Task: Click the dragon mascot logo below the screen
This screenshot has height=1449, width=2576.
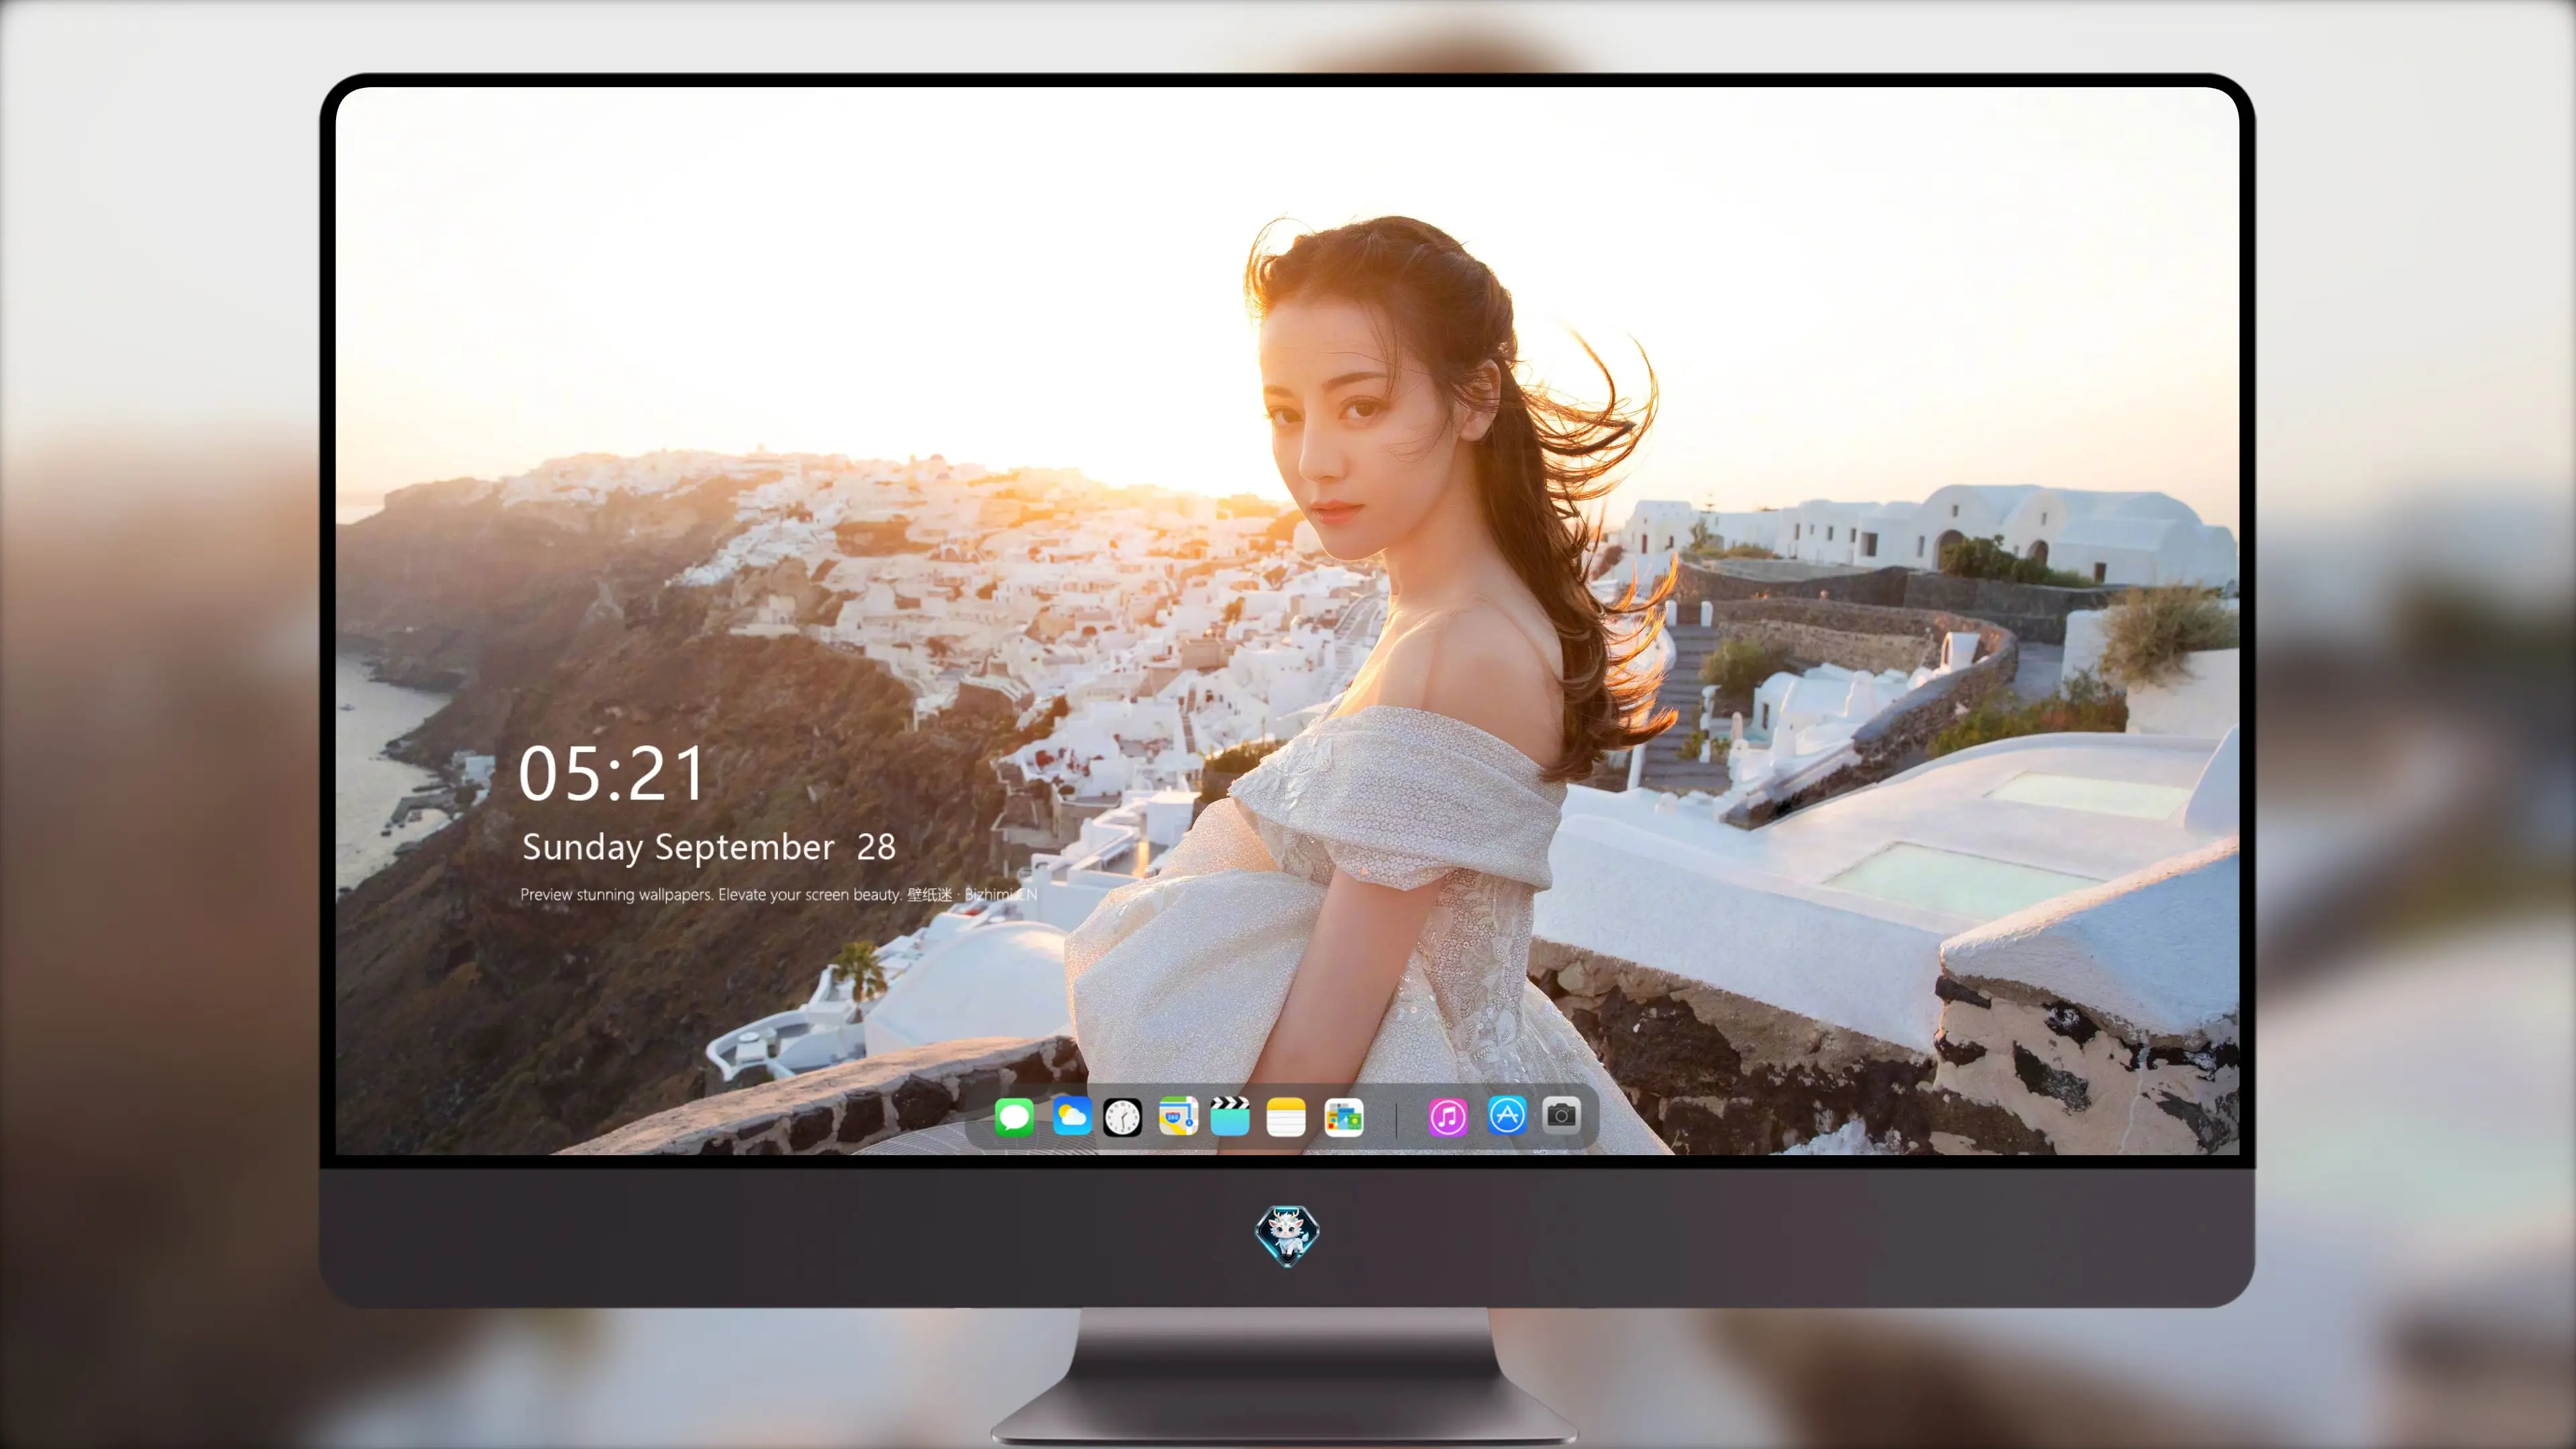Action: (x=1287, y=1235)
